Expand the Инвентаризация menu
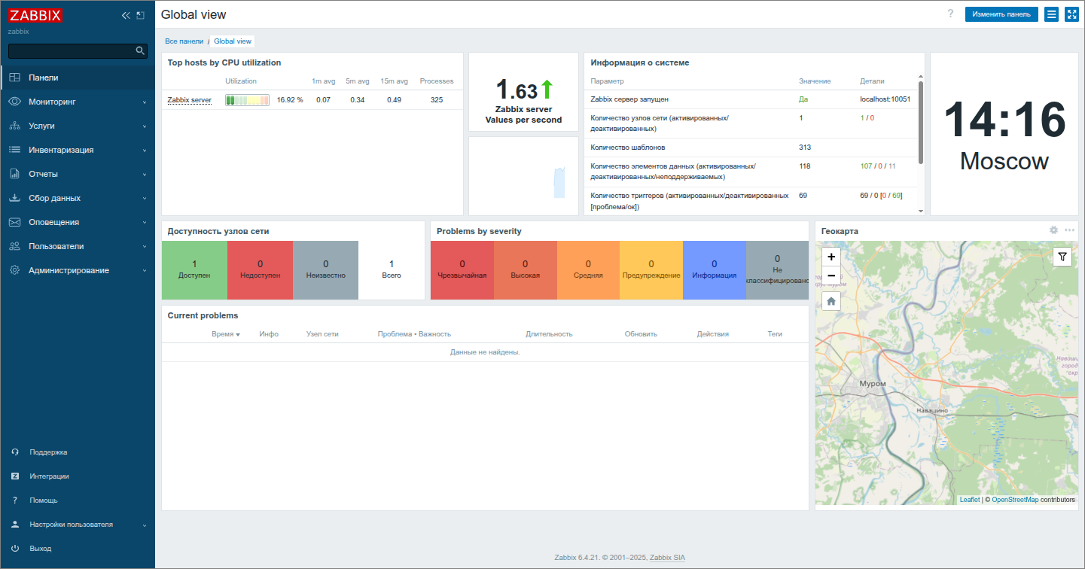This screenshot has width=1085, height=569. 78,150
